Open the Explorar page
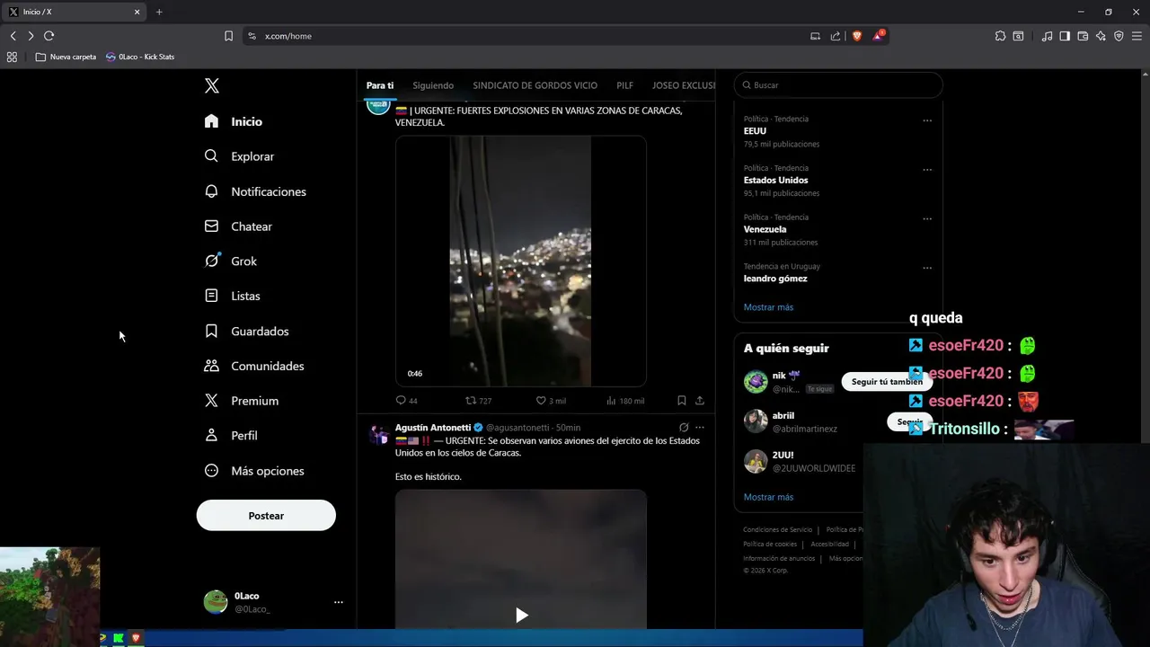This screenshot has height=647, width=1150. (x=239, y=156)
